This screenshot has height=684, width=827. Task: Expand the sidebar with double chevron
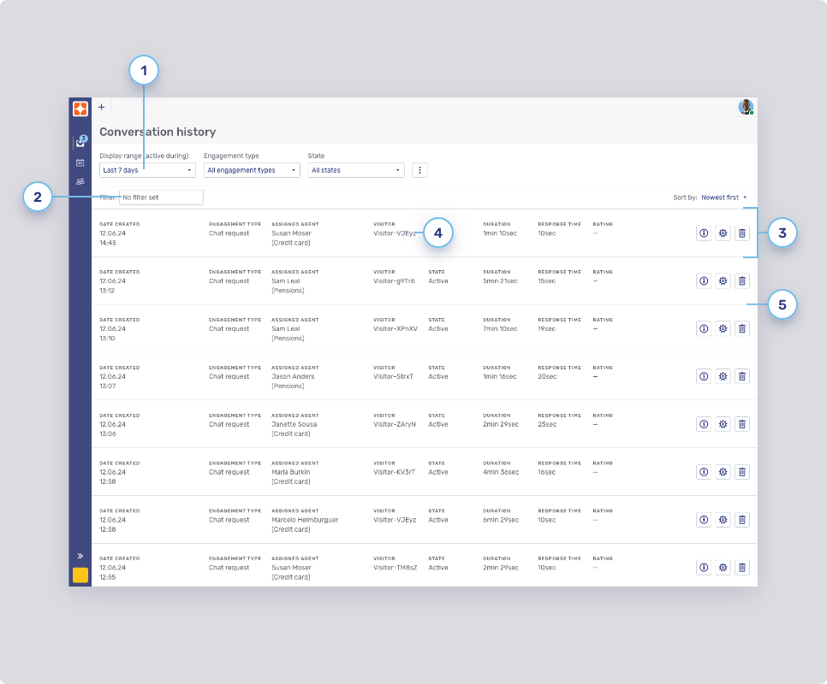[80, 556]
